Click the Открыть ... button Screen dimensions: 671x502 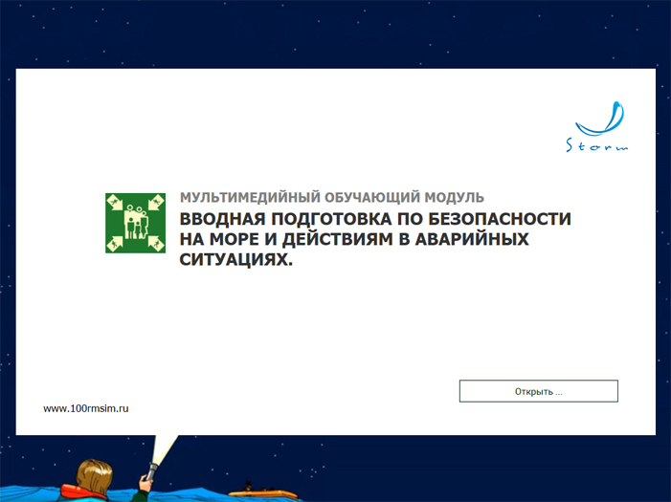click(x=538, y=391)
